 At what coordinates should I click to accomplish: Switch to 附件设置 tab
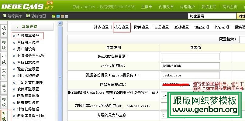tap(141, 27)
